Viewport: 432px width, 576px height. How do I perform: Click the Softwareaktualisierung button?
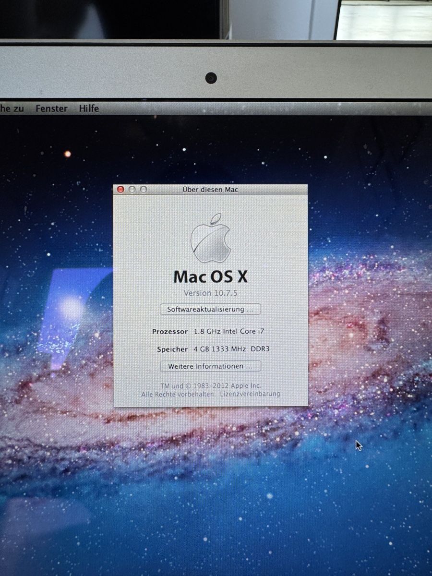point(210,309)
